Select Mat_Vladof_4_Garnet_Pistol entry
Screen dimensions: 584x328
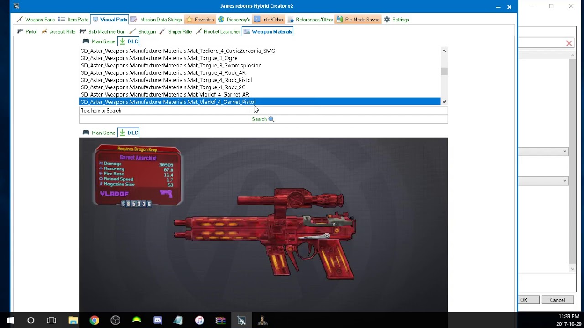tap(260, 102)
